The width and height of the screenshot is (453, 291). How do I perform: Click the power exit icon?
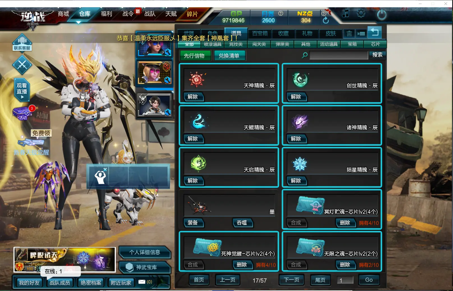(x=381, y=15)
